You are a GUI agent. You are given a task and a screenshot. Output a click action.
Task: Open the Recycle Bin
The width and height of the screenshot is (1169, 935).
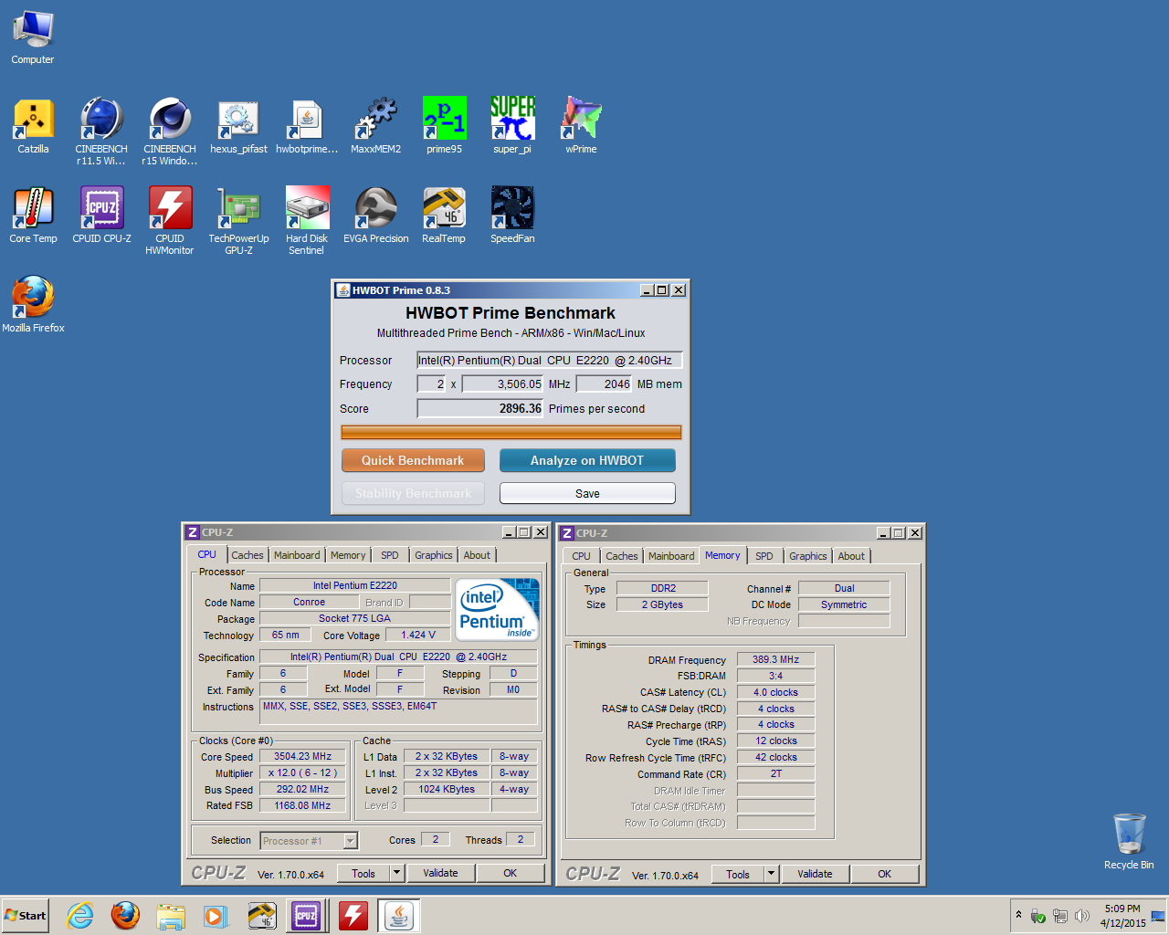click(1129, 842)
